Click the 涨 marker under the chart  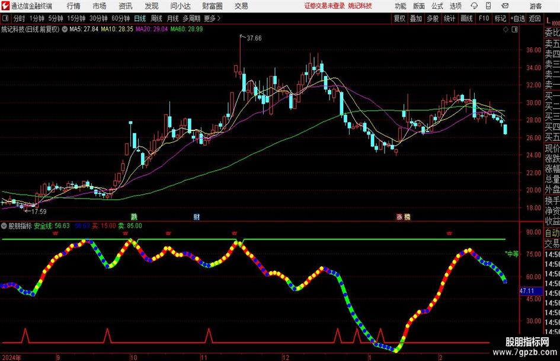(399, 216)
